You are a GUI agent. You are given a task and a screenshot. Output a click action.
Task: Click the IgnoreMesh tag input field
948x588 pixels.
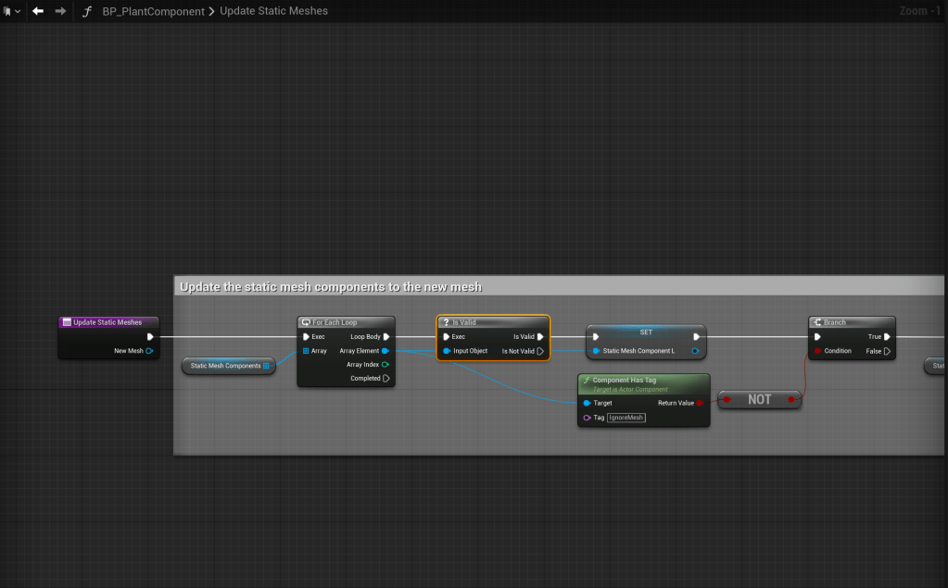click(x=626, y=418)
